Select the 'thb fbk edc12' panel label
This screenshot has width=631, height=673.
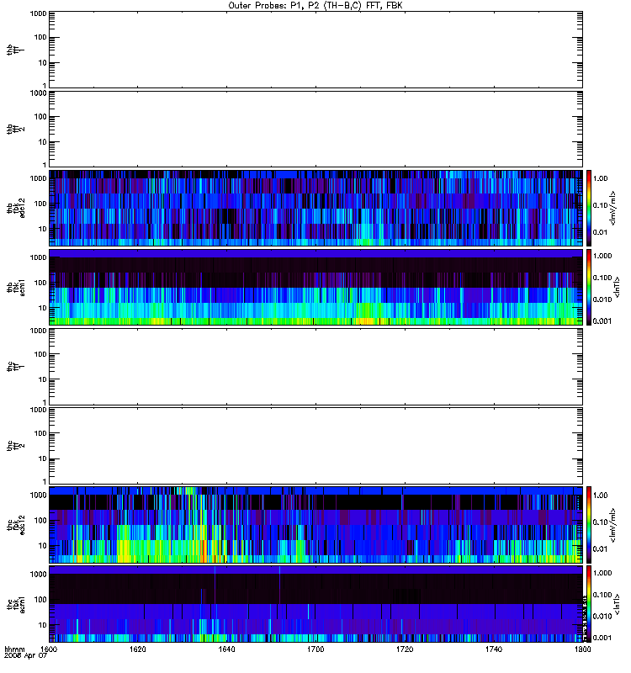tap(15, 208)
